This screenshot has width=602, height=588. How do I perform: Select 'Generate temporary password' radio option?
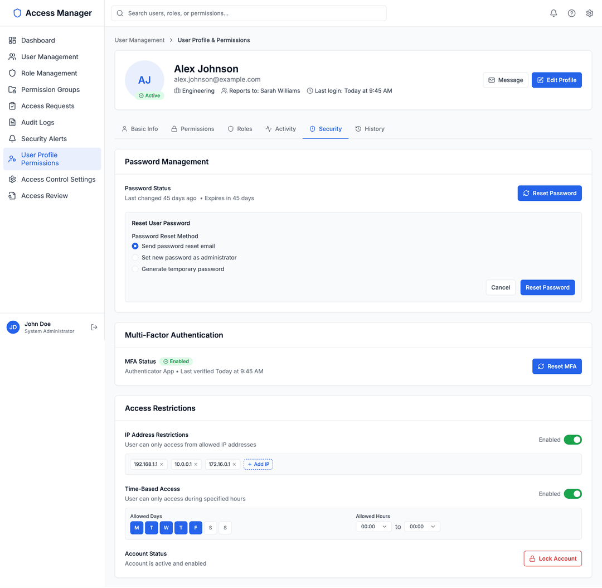point(135,269)
